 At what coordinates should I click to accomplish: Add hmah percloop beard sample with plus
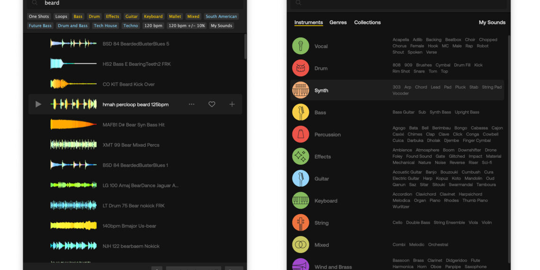coord(232,104)
